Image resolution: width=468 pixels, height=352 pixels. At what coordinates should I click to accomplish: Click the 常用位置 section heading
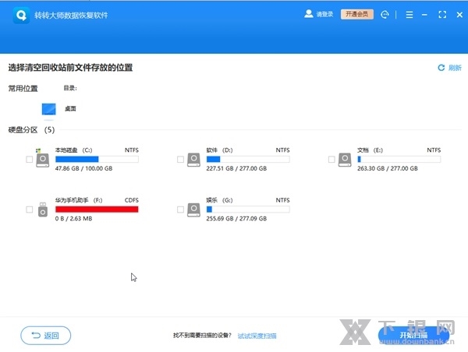pyautogui.click(x=23, y=89)
